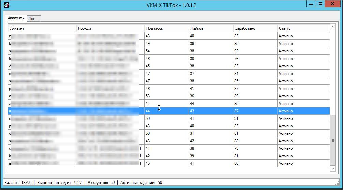Select Заработано cell showing 79
This screenshot has height=190, width=343.
pyautogui.click(x=255, y=148)
